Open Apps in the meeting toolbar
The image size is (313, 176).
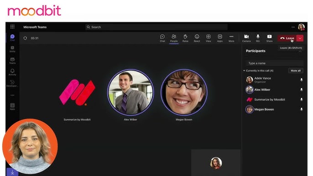click(x=220, y=38)
